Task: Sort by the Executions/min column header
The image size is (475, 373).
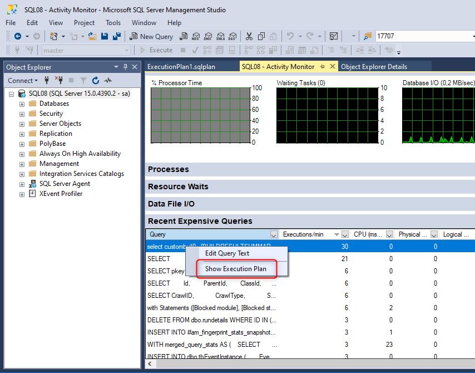Action: (303, 234)
